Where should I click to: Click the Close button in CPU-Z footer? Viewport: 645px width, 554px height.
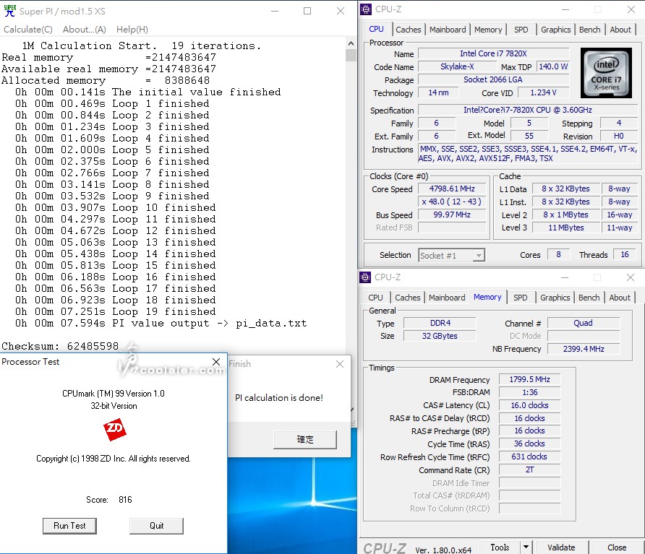tap(617, 547)
